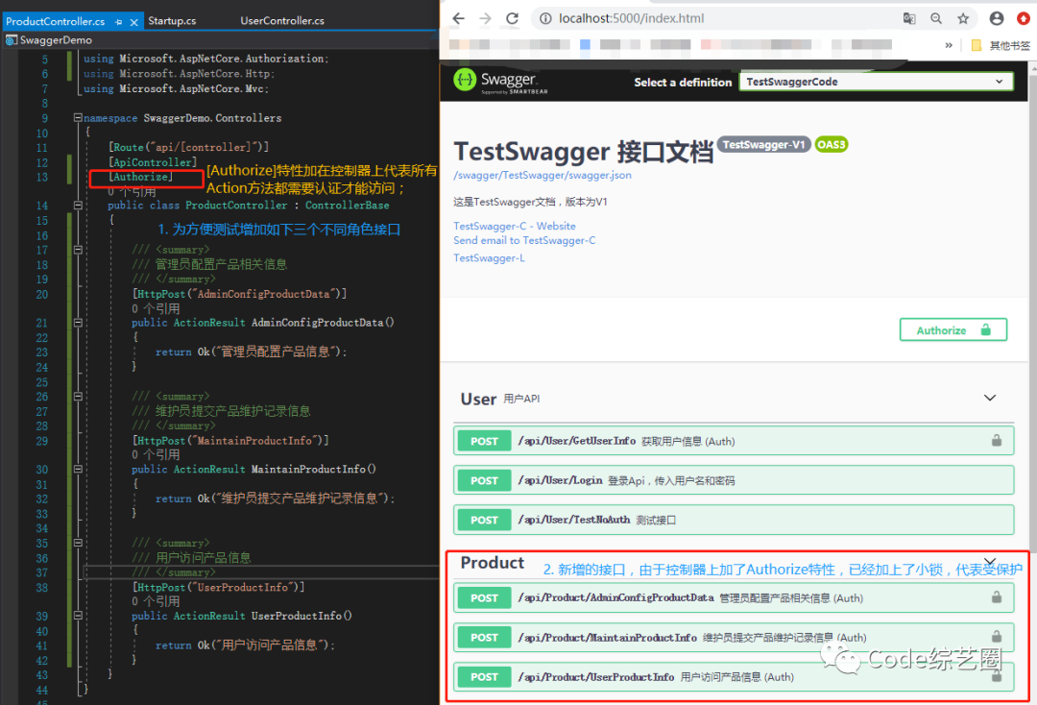
Task: Click the Swagger logo
Action: tap(500, 82)
